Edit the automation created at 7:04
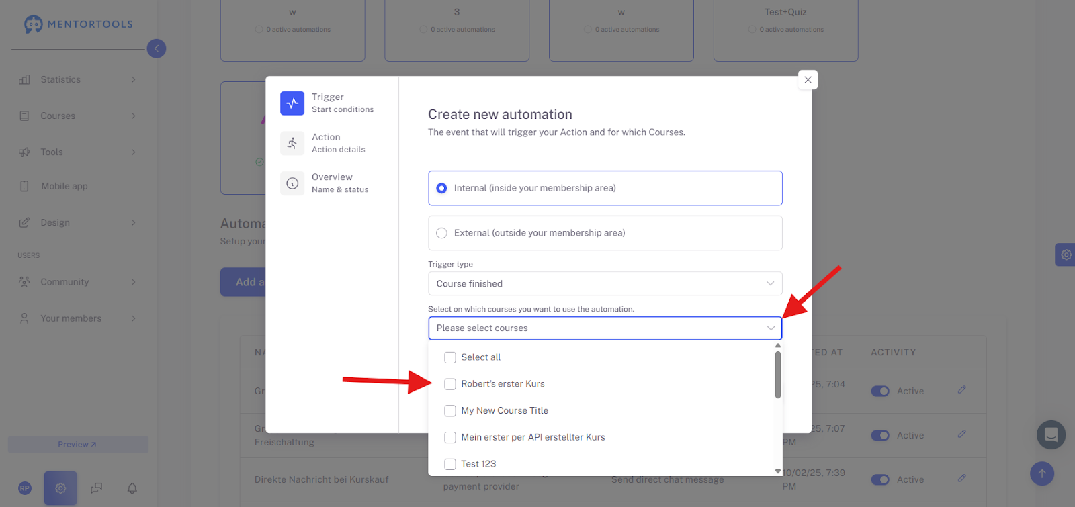The width and height of the screenshot is (1075, 507). click(x=962, y=389)
